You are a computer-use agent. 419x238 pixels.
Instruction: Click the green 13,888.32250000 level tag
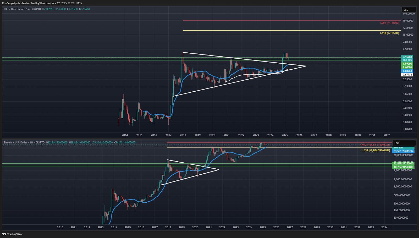pyautogui.click(x=403, y=163)
